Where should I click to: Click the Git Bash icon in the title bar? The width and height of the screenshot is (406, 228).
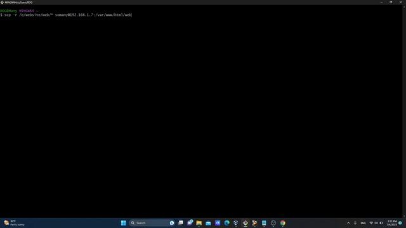(x=2, y=3)
